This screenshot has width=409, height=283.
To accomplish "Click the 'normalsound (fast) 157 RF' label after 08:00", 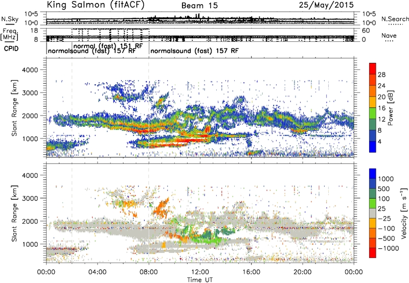I will [x=194, y=51].
